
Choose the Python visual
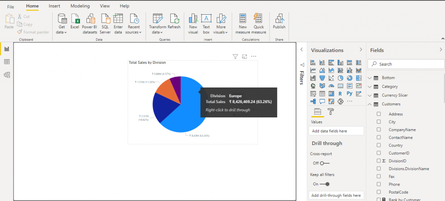(x=350, y=94)
